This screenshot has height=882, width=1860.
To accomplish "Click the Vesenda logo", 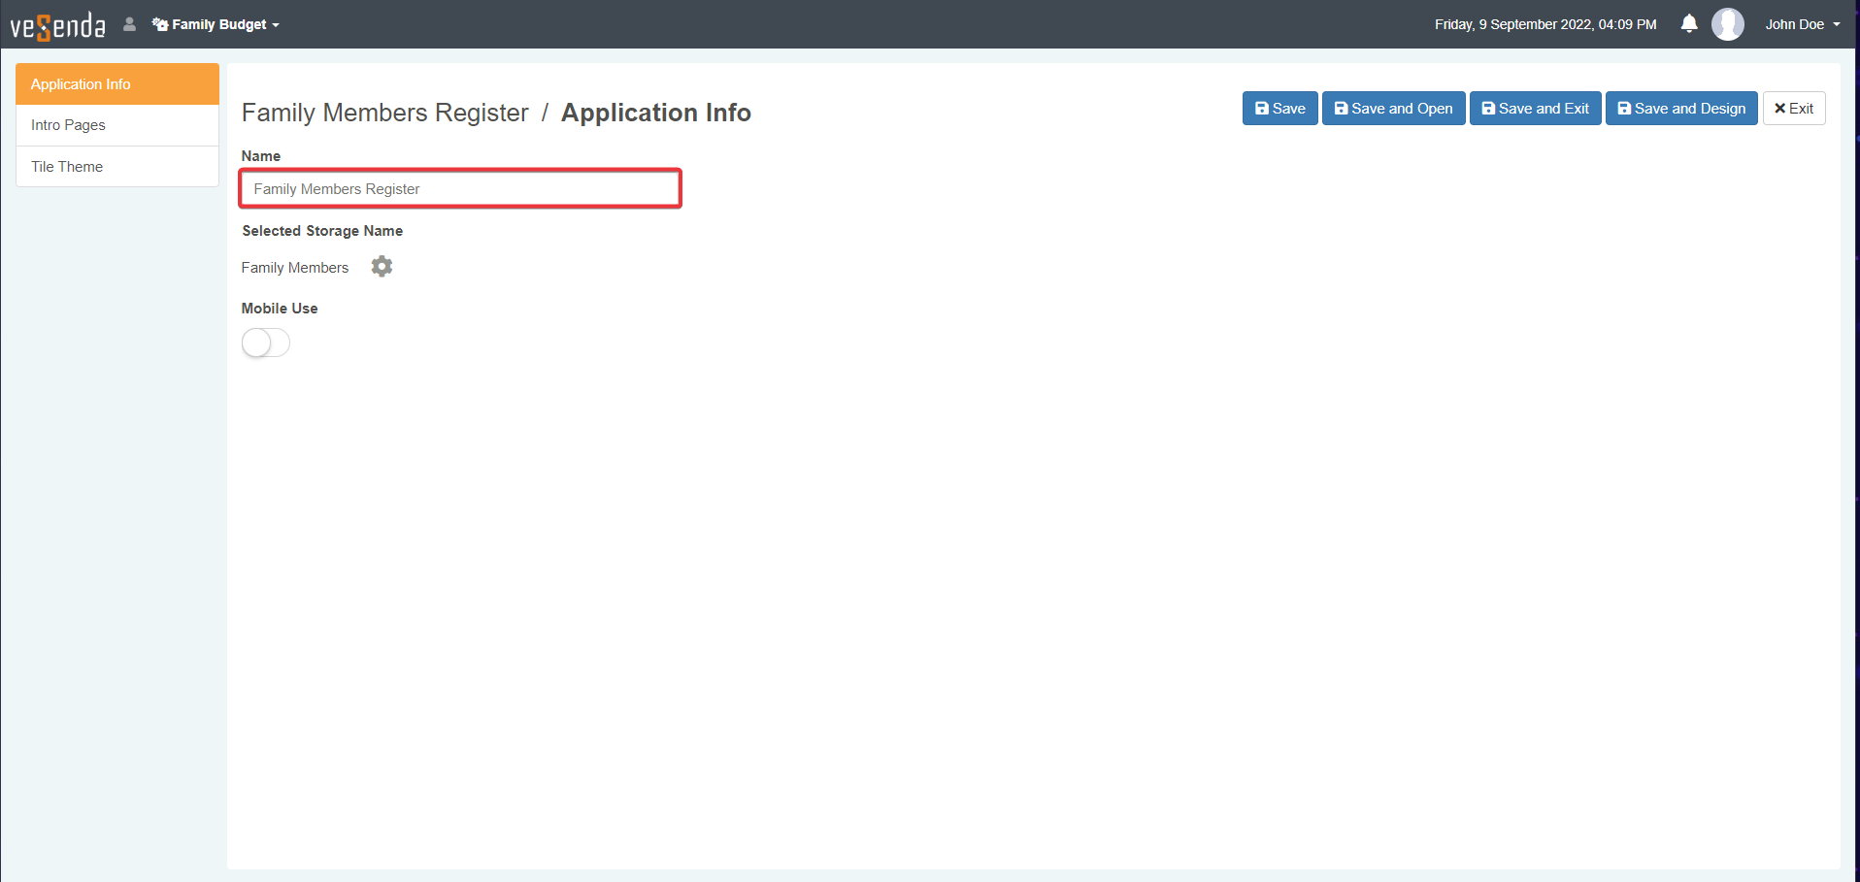I will (57, 25).
